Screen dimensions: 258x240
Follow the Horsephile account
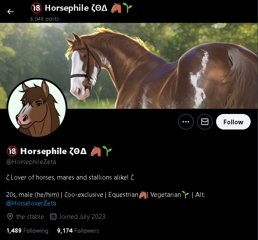click(x=233, y=122)
